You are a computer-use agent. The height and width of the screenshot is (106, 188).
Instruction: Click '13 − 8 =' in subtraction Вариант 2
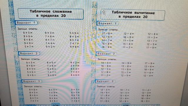point(126,66)
